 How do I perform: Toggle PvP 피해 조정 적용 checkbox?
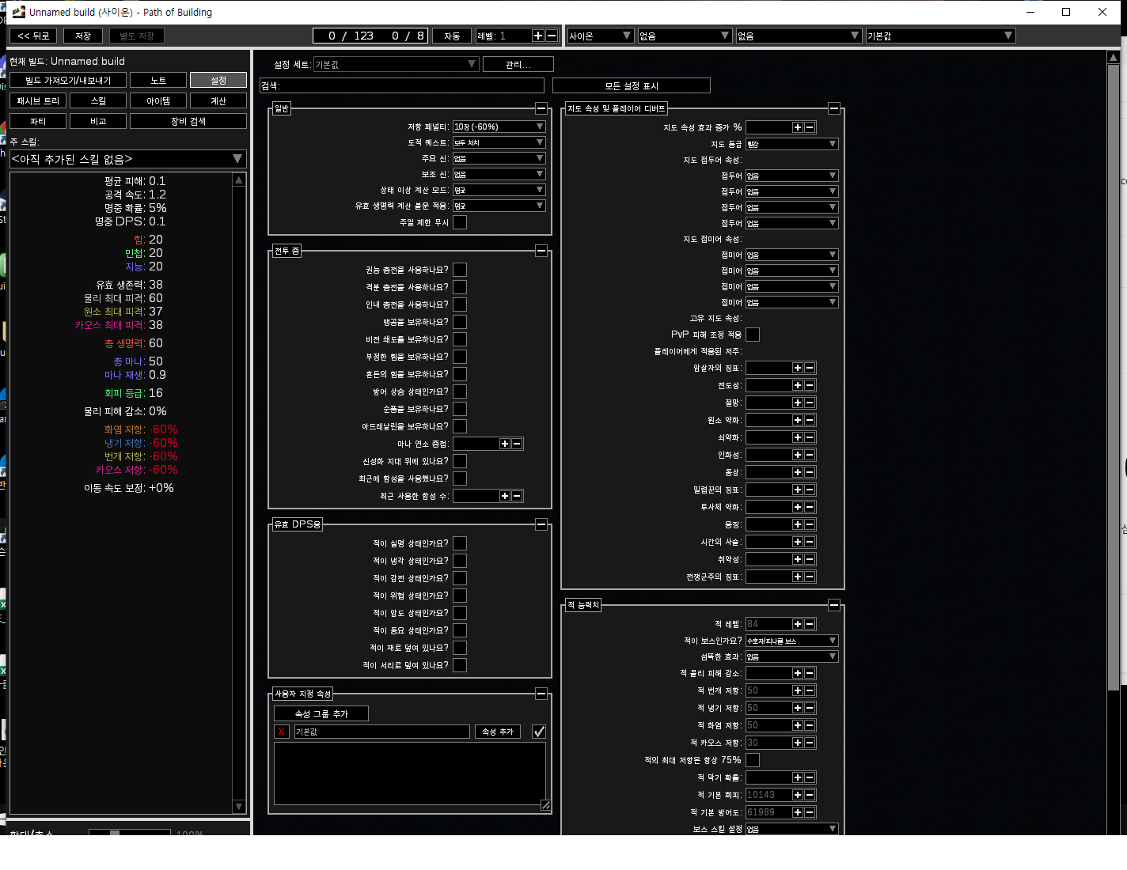pyautogui.click(x=753, y=335)
